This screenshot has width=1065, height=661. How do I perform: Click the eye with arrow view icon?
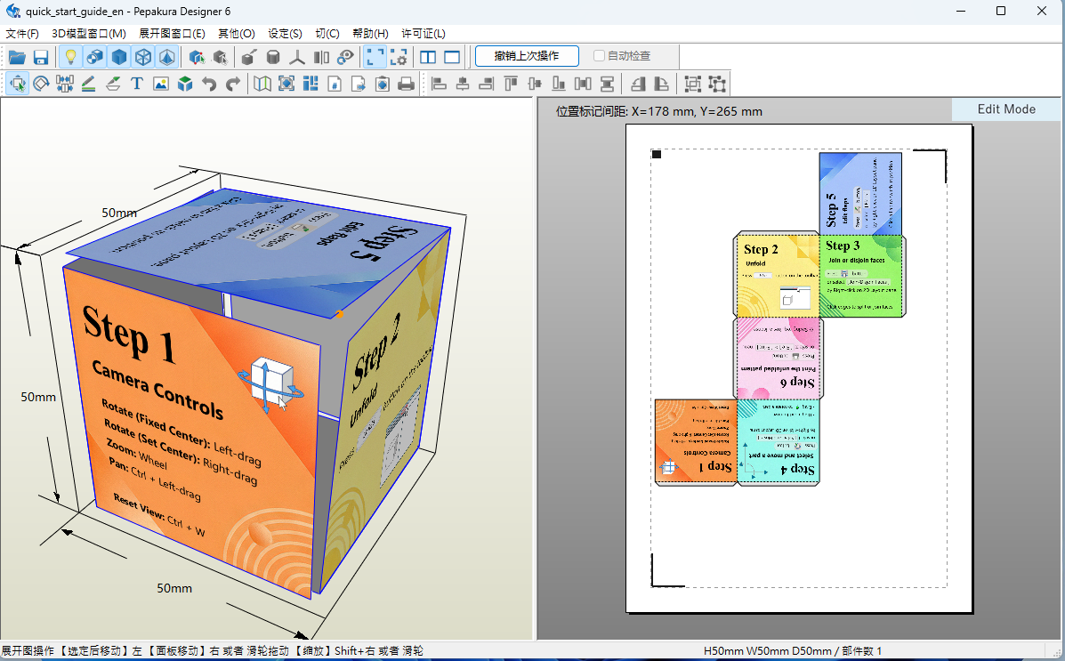point(346,57)
